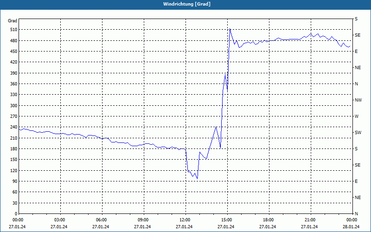Image resolution: width=371 pixels, height=232 pixels.
Task: Select the 240 degree axis label
Action: tap(14, 127)
